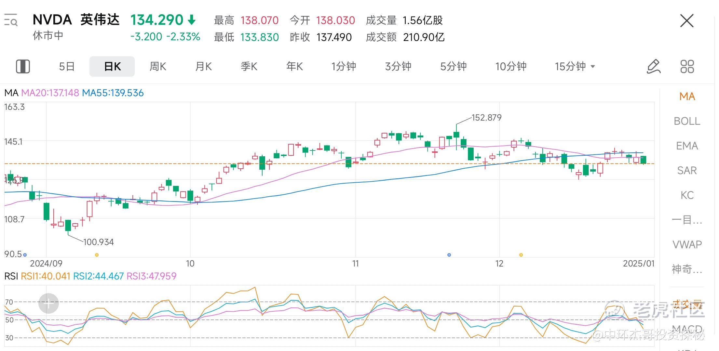Open the four-square grid menu icon
The width and height of the screenshot is (719, 351).
click(687, 66)
